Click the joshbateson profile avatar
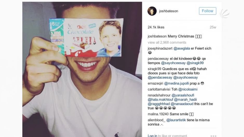 [152, 11]
